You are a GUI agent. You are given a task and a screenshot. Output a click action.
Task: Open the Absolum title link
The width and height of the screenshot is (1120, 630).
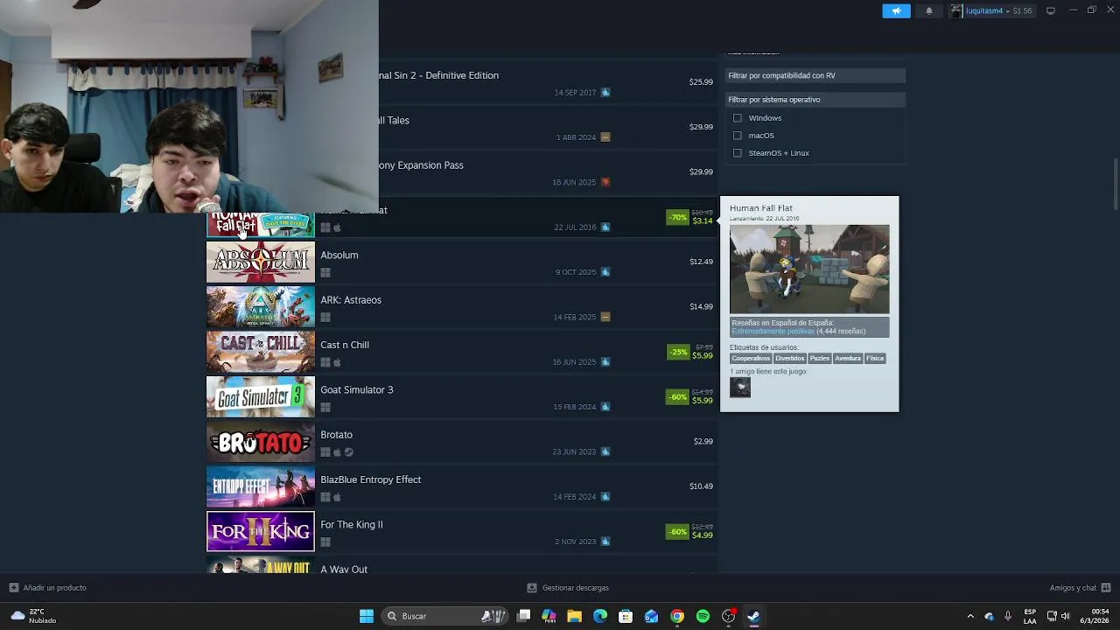(x=339, y=255)
